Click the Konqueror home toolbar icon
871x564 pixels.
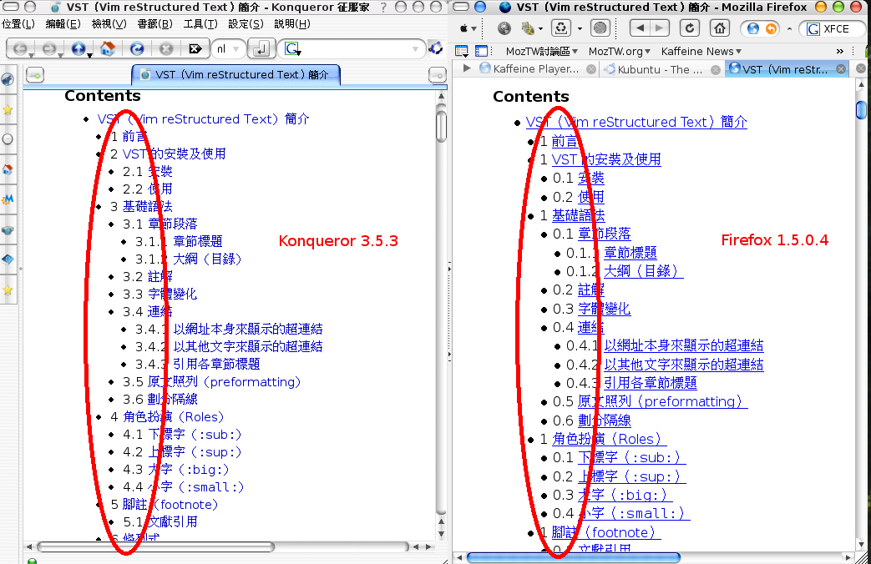click(107, 48)
